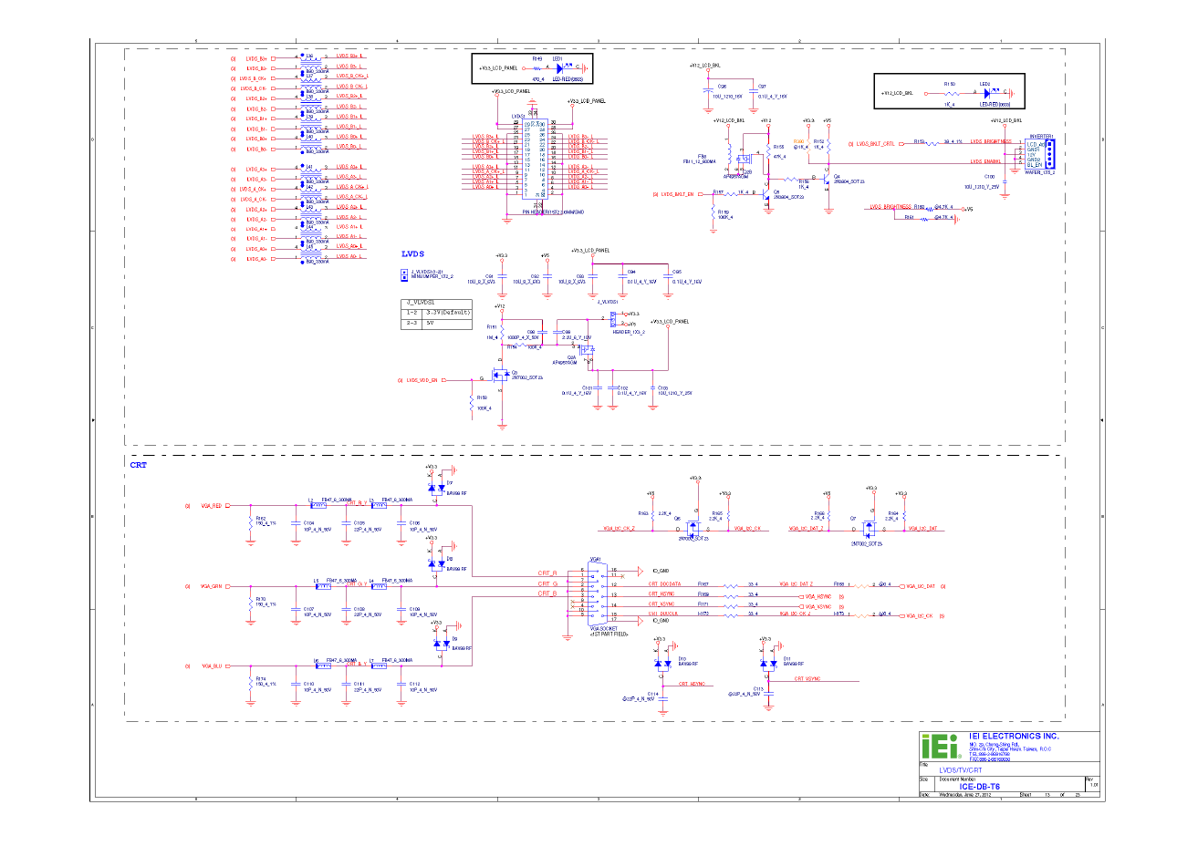Click the LVDS_B3+ input port label
Image resolution: width=1198 pixels, height=846 pixels.
click(256, 58)
